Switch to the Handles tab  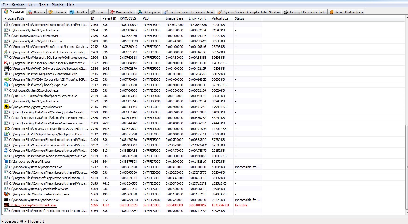pyautogui.click(x=78, y=12)
